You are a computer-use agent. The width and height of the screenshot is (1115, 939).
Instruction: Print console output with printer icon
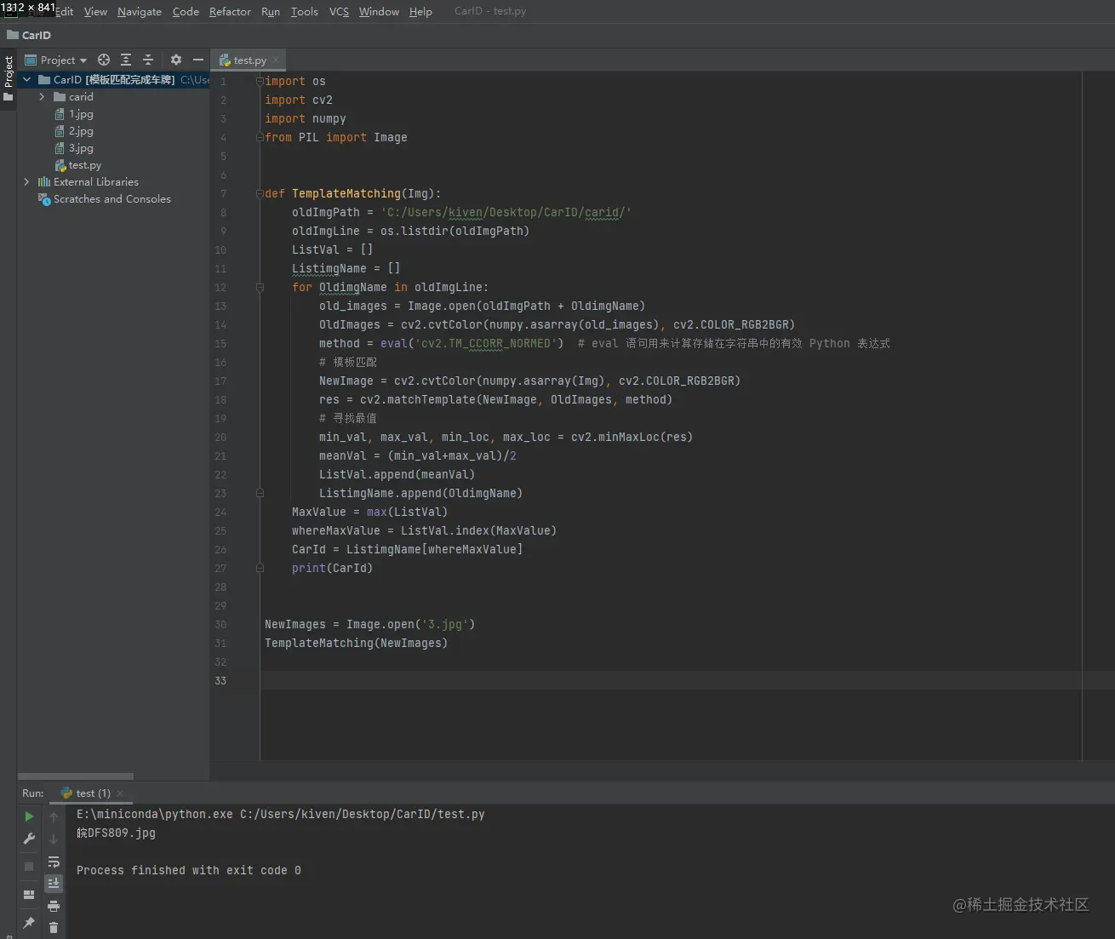[54, 906]
